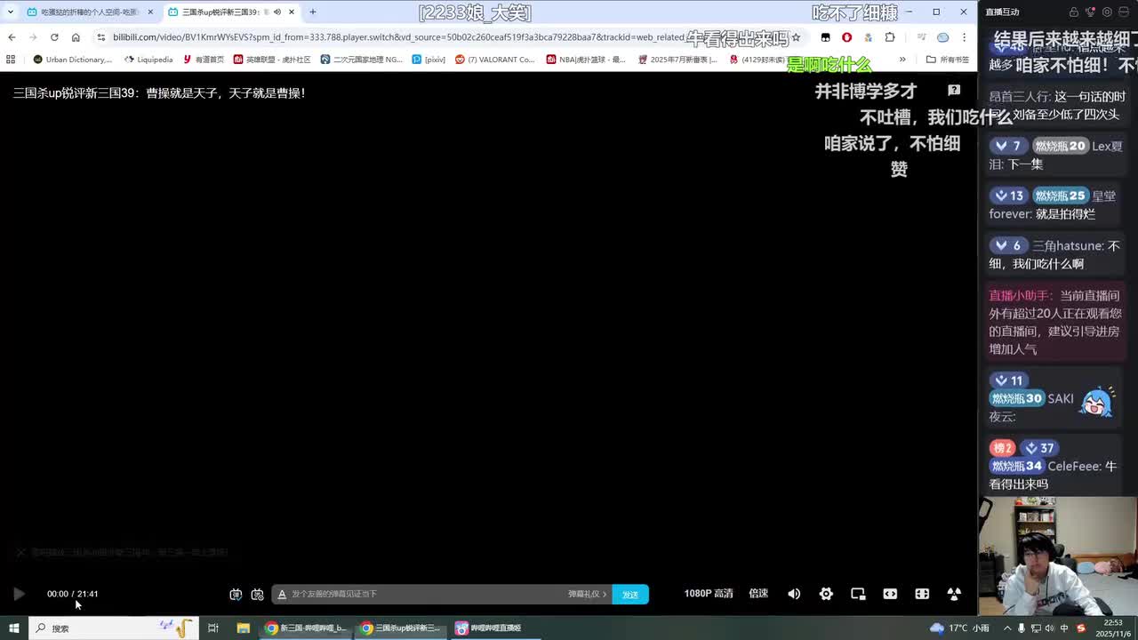Image resolution: width=1138 pixels, height=640 pixels.
Task: Open Task View in taskbar
Action: pos(212,628)
